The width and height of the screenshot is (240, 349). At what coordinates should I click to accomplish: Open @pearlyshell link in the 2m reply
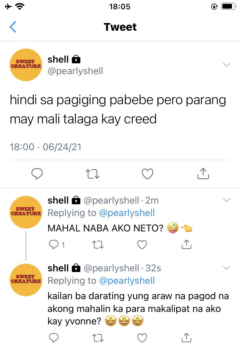pyautogui.click(x=127, y=213)
